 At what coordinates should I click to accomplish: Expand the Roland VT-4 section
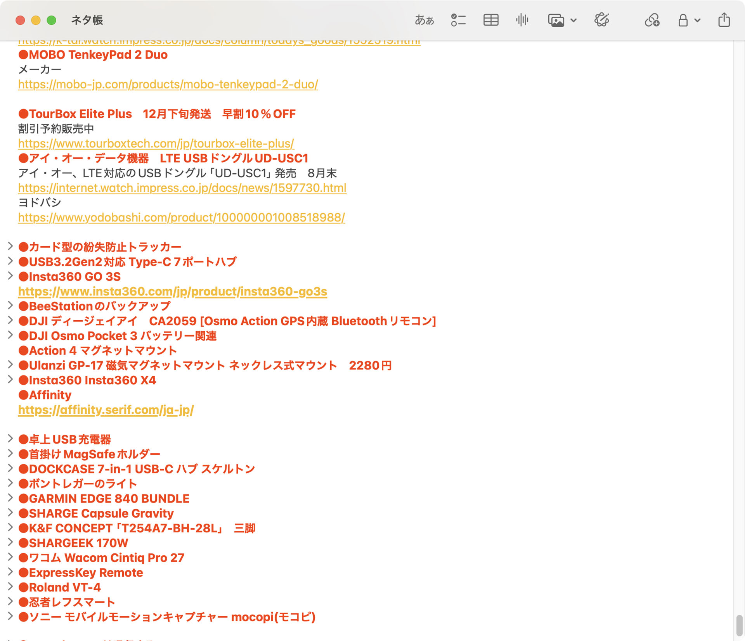[x=10, y=586]
